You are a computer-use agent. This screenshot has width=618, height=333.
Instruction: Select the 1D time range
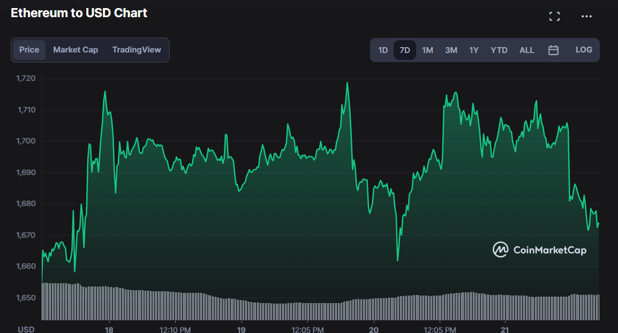383,50
